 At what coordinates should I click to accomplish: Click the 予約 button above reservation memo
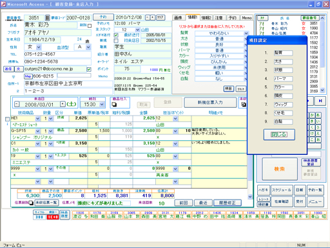[x=103, y=17]
